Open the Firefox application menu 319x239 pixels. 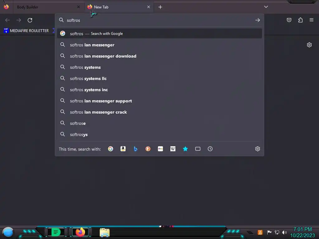coord(312,20)
